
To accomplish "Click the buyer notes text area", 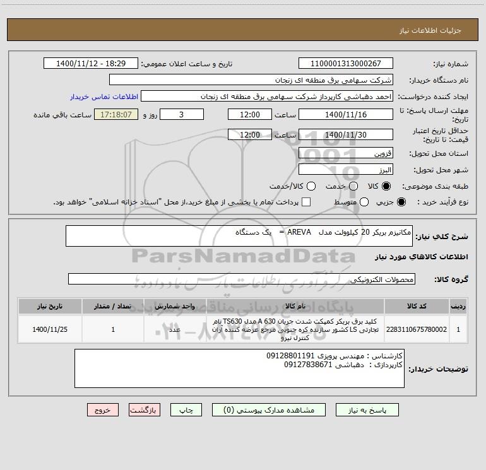I will (239, 368).
